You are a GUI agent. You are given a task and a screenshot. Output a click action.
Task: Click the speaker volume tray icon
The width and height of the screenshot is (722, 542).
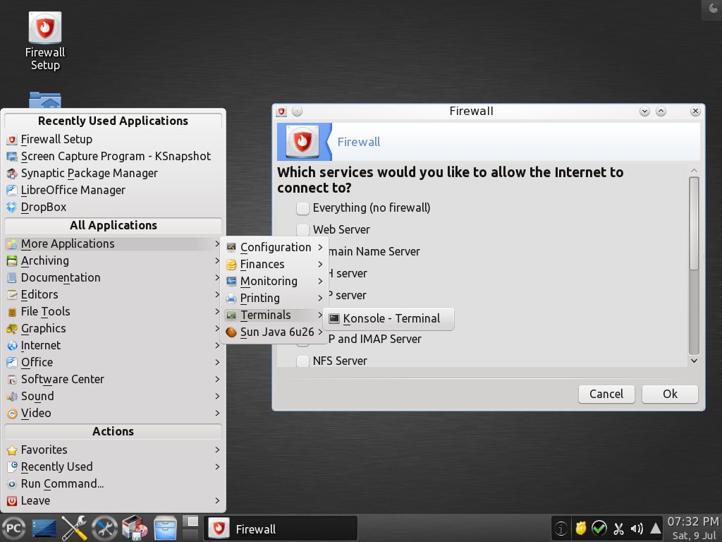(x=637, y=528)
